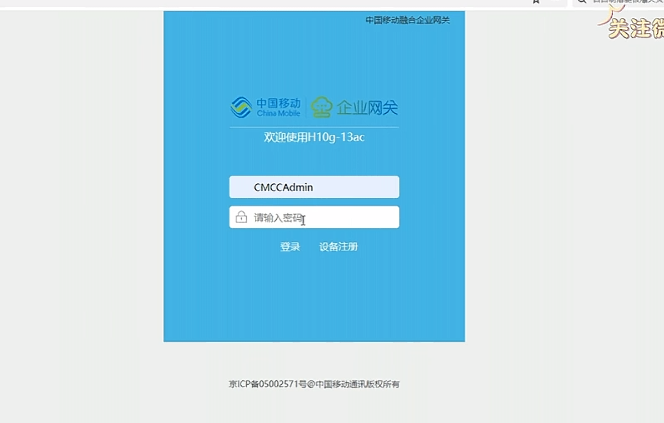Focus the password input field
664x423 pixels.
point(314,217)
